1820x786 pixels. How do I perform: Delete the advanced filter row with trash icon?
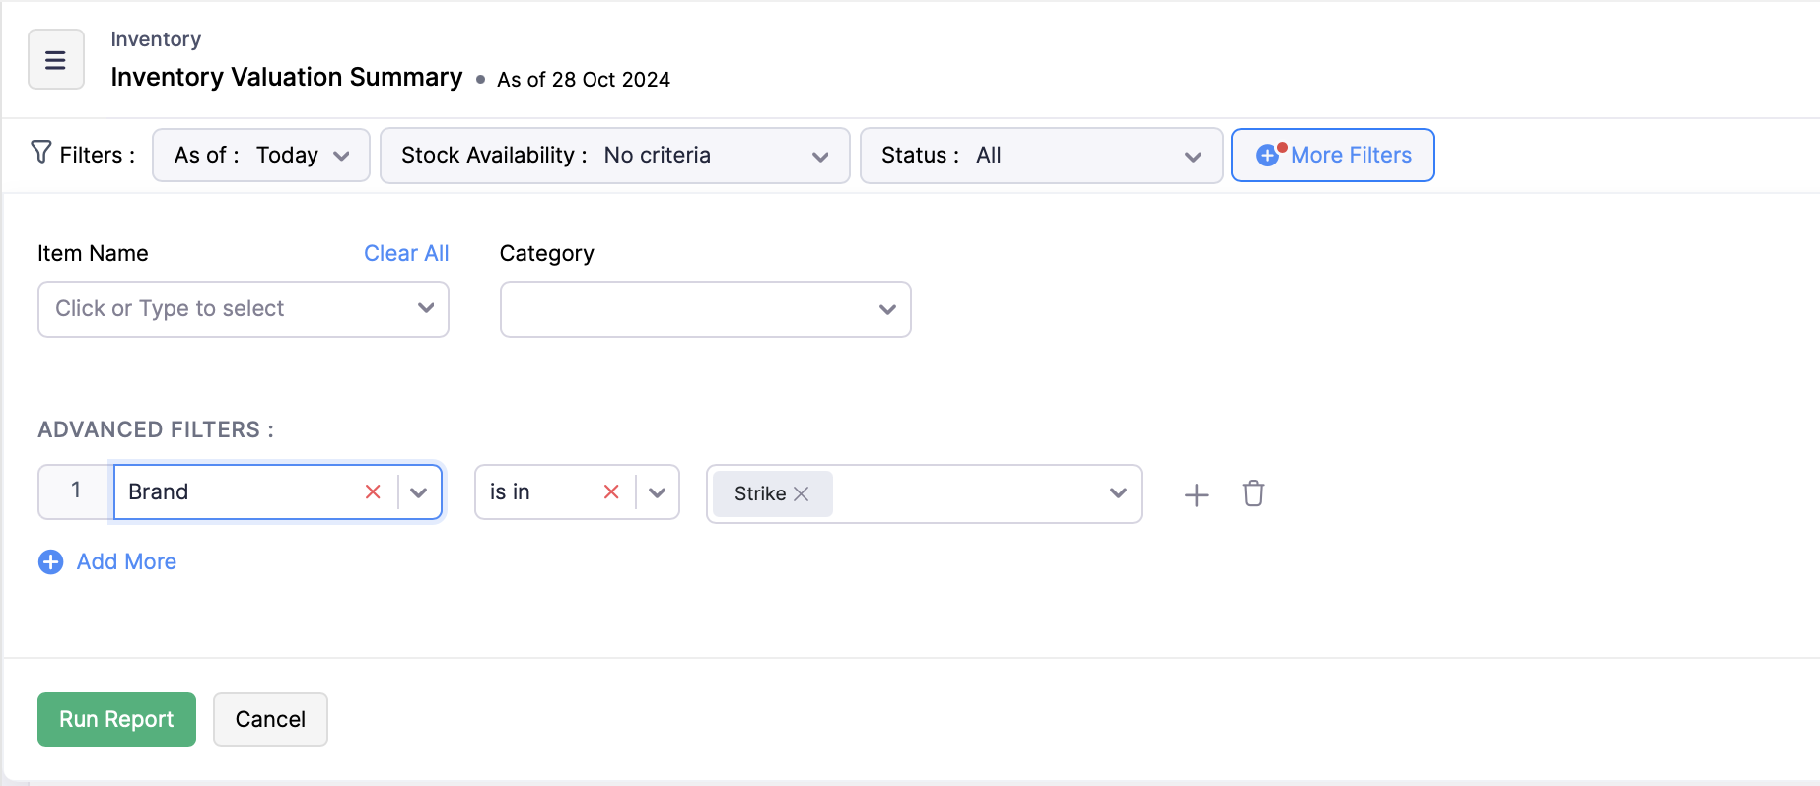point(1253,493)
